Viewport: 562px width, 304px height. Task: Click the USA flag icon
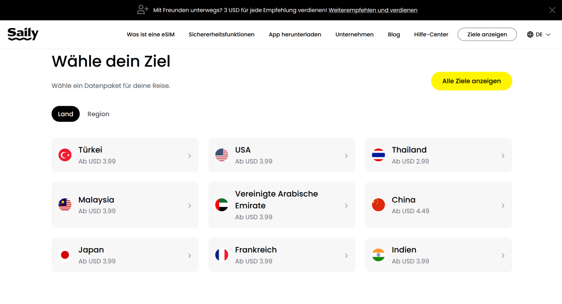click(222, 155)
